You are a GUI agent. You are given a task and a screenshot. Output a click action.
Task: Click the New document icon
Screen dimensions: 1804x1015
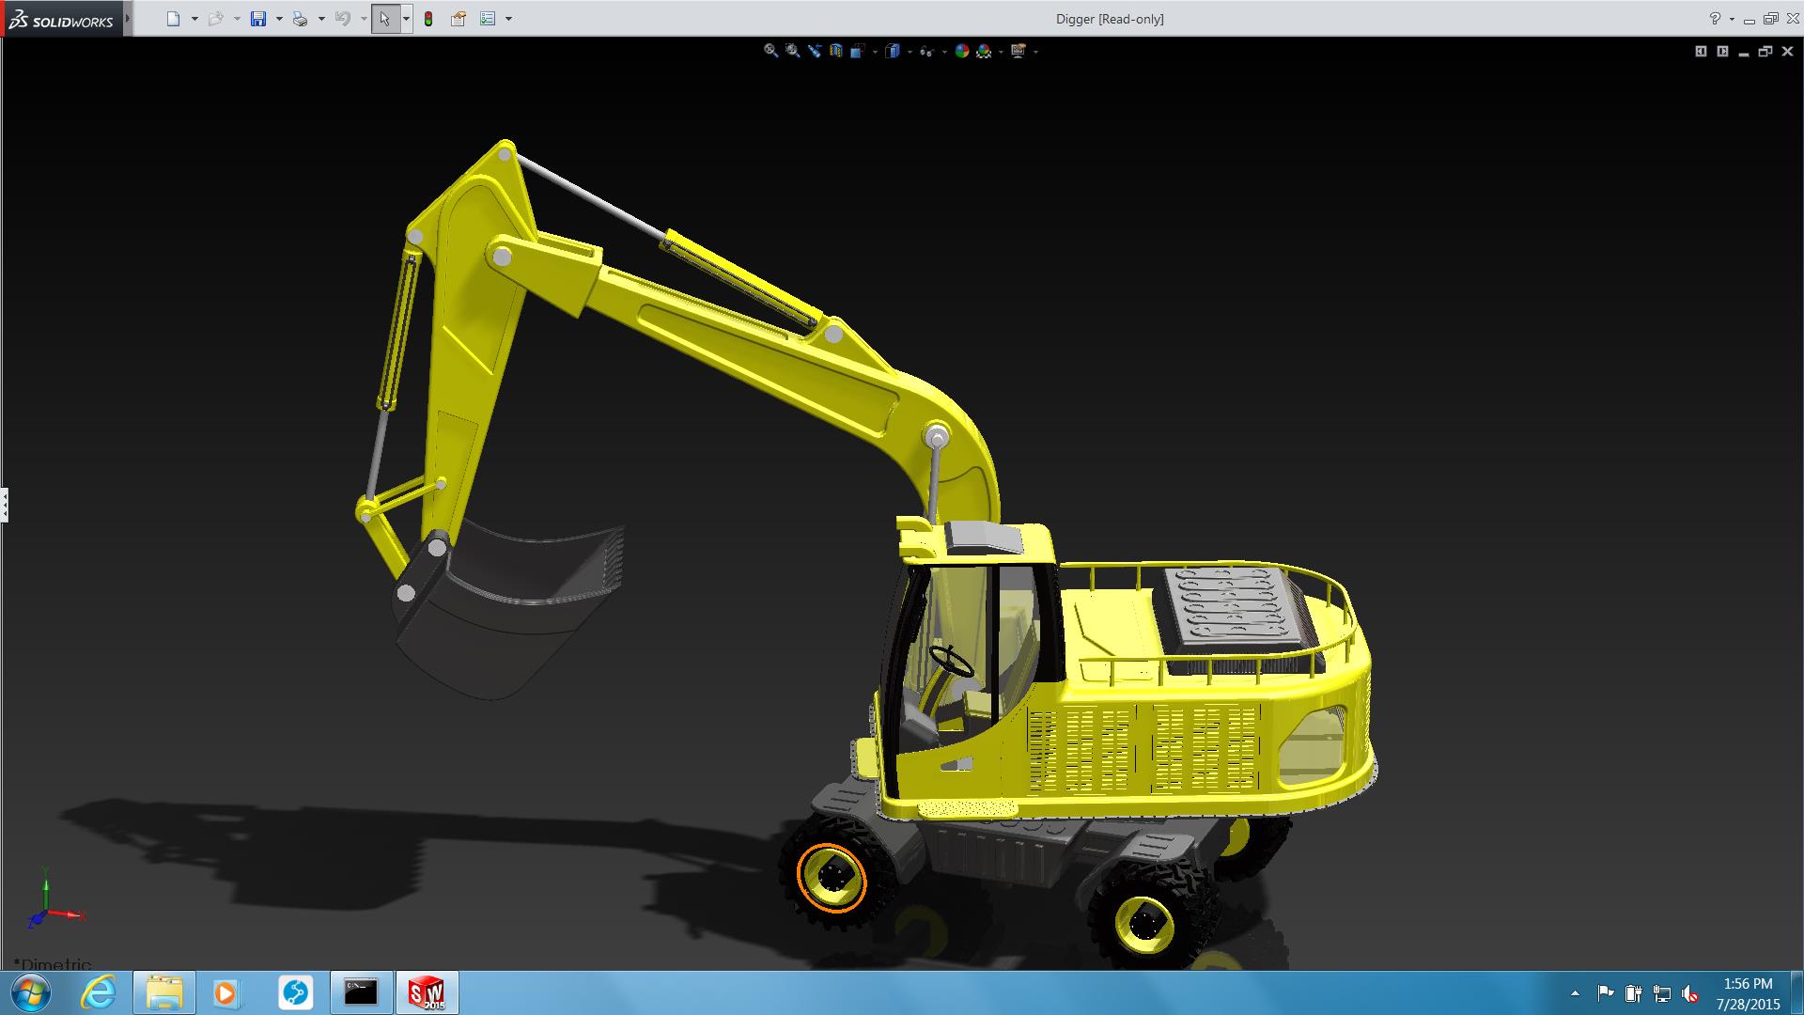[173, 19]
